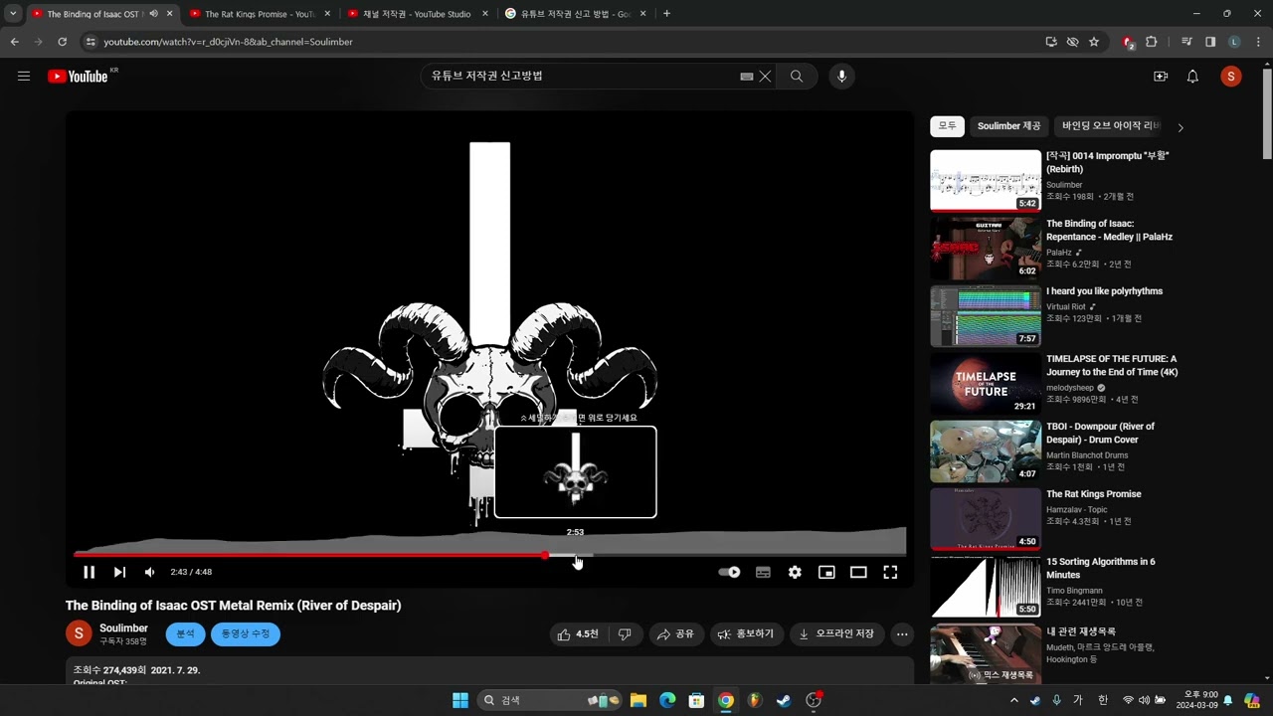Open the on-screen keyboard icon in search box
The height and width of the screenshot is (716, 1273).
pos(746,77)
